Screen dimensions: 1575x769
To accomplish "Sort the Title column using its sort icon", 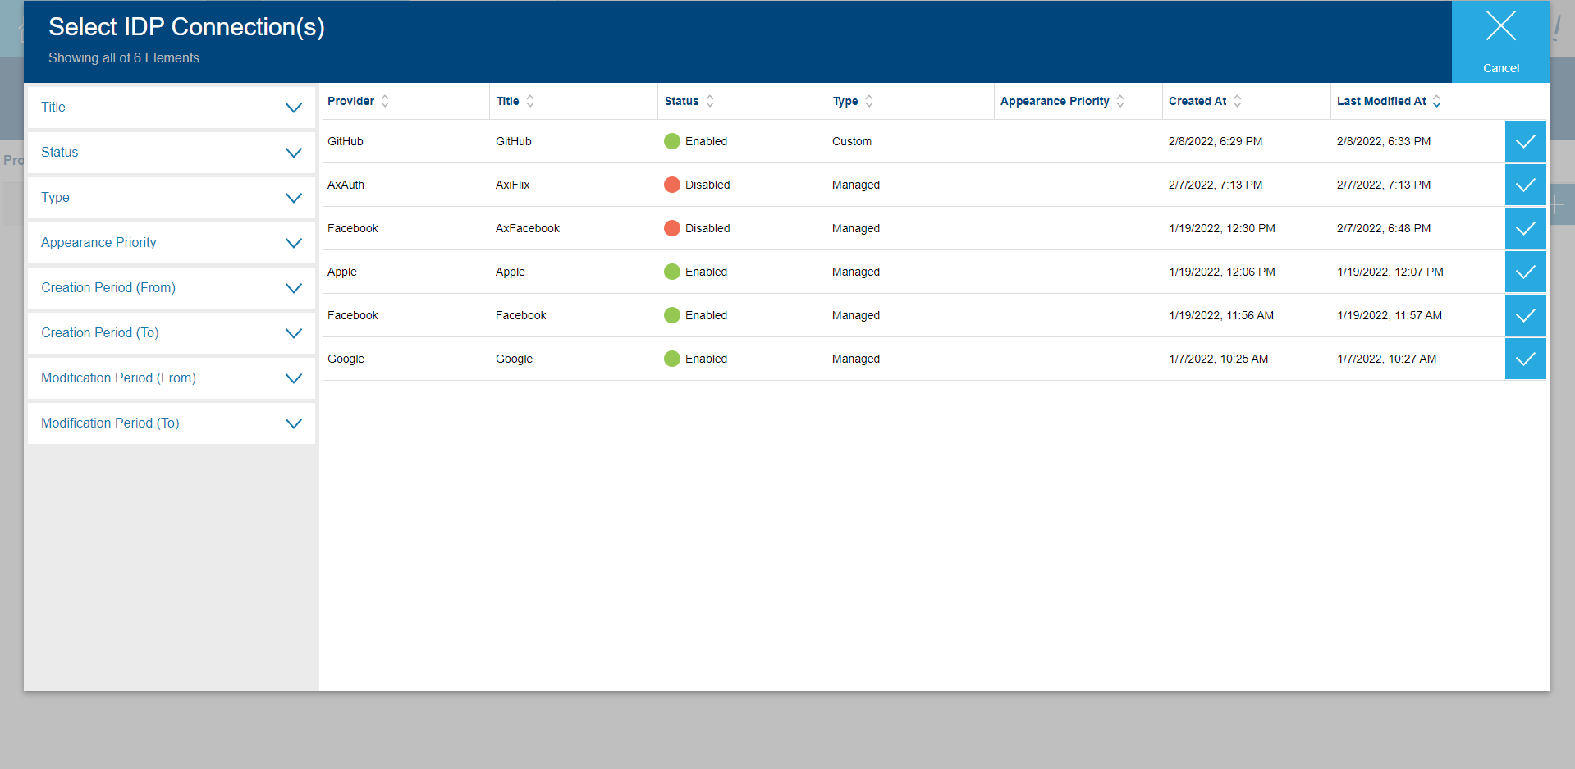I will (x=531, y=101).
